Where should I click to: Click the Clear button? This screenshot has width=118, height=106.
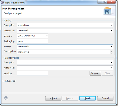107,73
